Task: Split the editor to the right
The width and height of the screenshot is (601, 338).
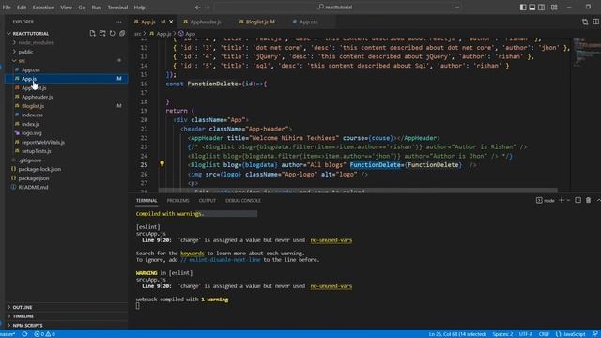Action: coord(596,22)
